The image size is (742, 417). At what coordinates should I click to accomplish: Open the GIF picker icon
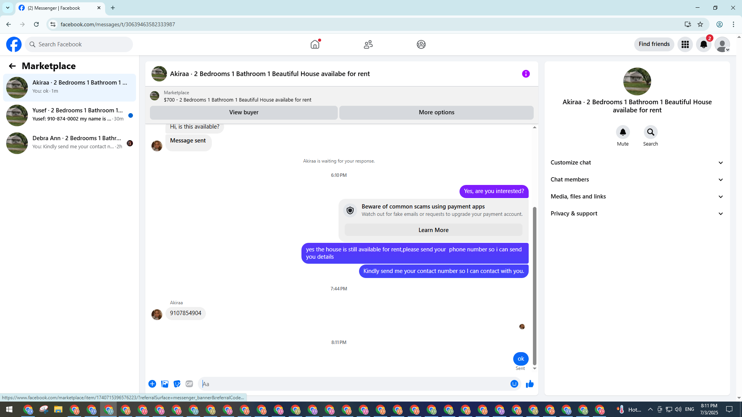tap(189, 384)
